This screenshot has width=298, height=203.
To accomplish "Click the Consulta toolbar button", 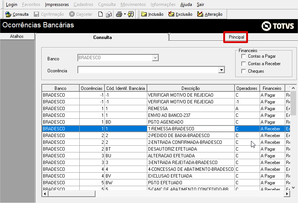I will click(x=17, y=14).
